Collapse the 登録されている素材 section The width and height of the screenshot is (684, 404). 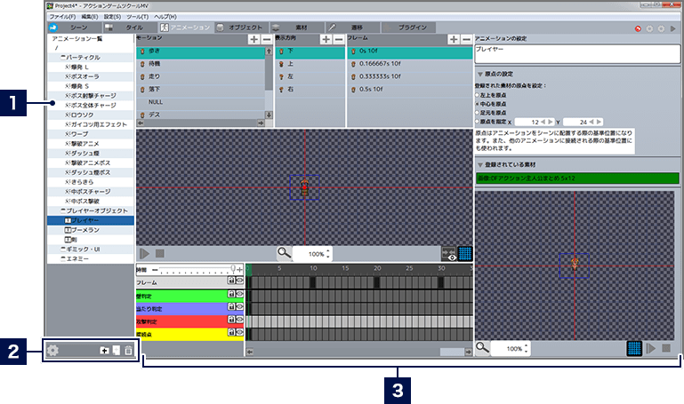point(480,164)
